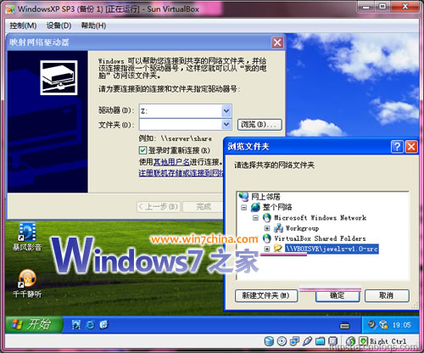Screen dimensions: 424x353
Task: Click the VirtualBox title bar app icon
Action: (10, 9)
